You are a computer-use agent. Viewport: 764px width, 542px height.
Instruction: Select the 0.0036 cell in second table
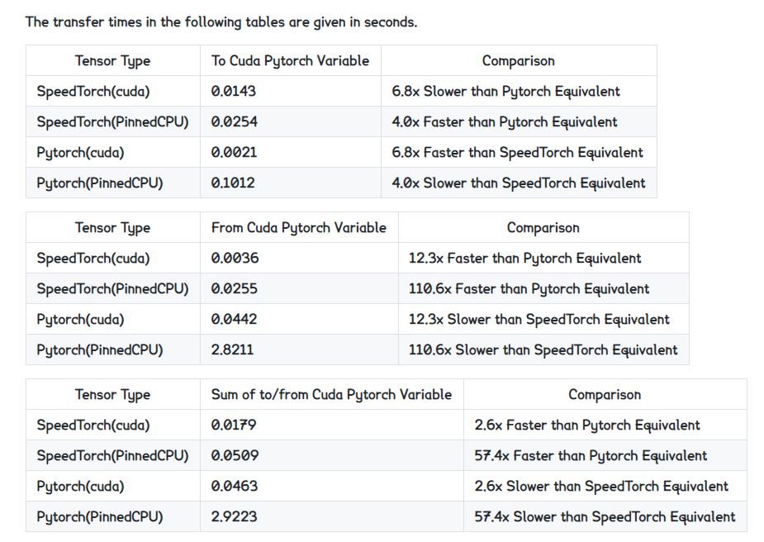point(235,258)
